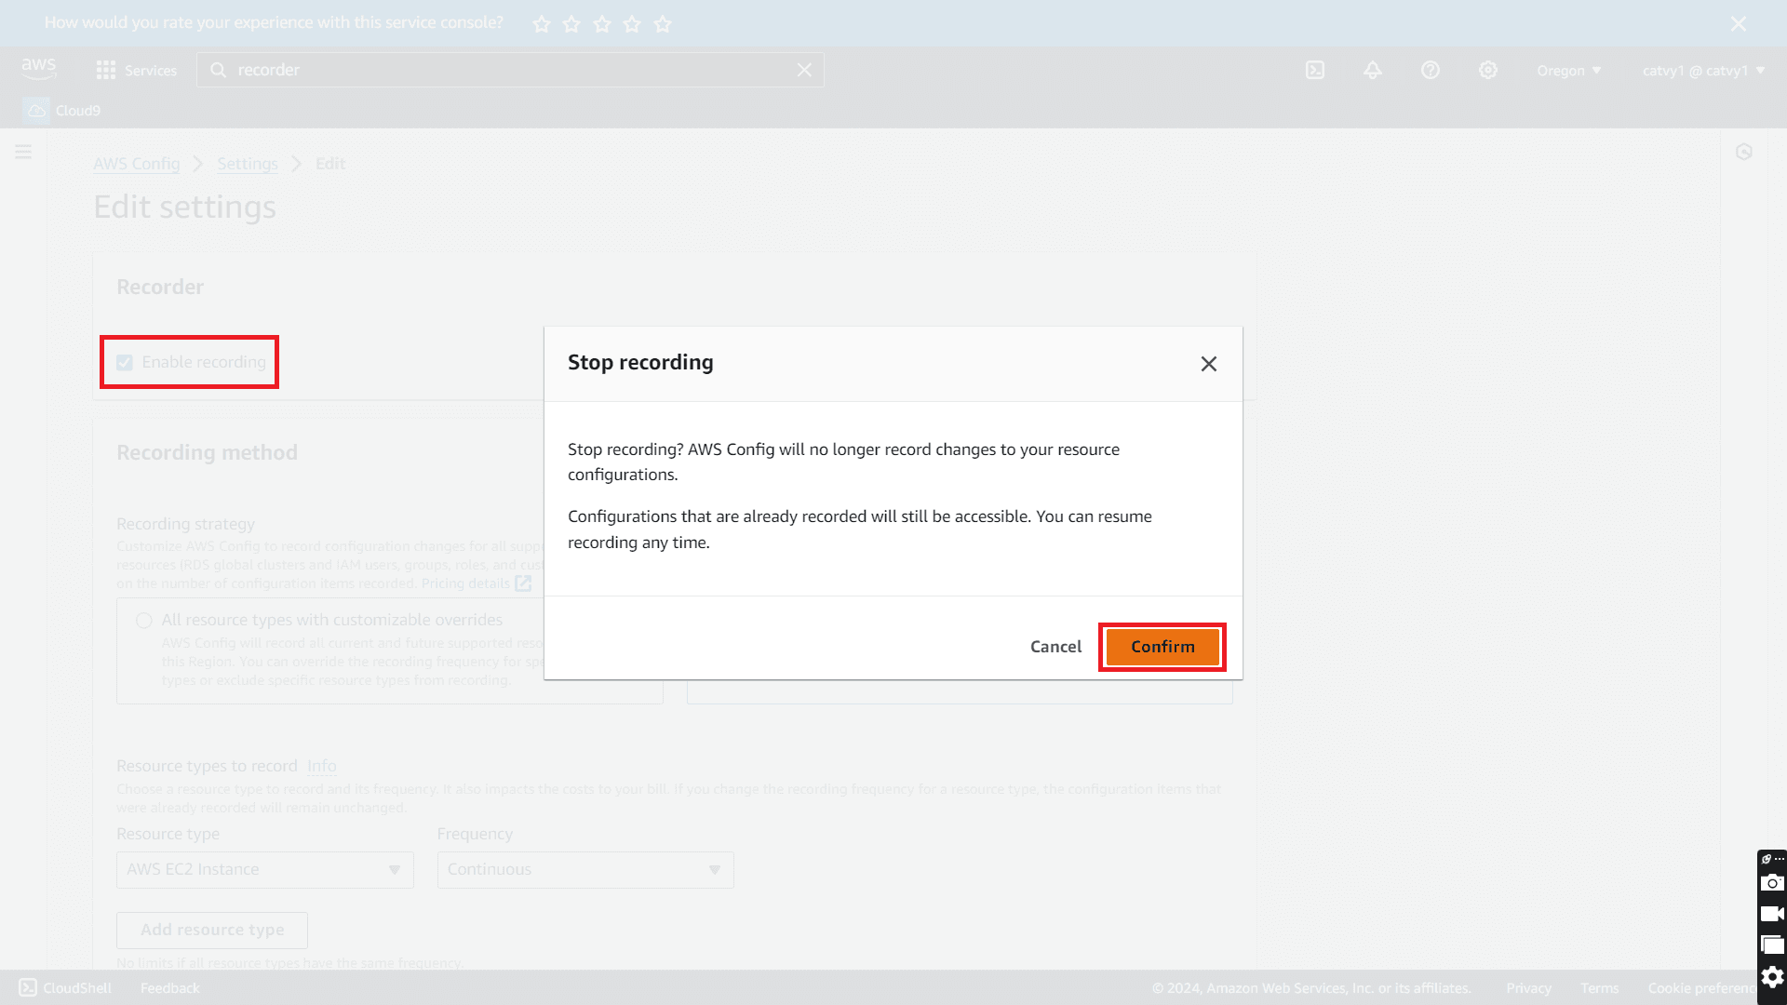Open CloudShell in the footer
The image size is (1787, 1005).
pos(65,988)
